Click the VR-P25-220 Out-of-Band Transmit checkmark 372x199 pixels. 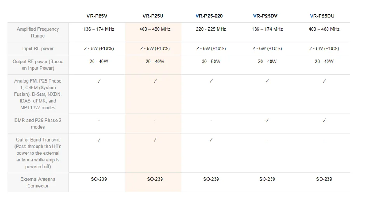(211, 140)
